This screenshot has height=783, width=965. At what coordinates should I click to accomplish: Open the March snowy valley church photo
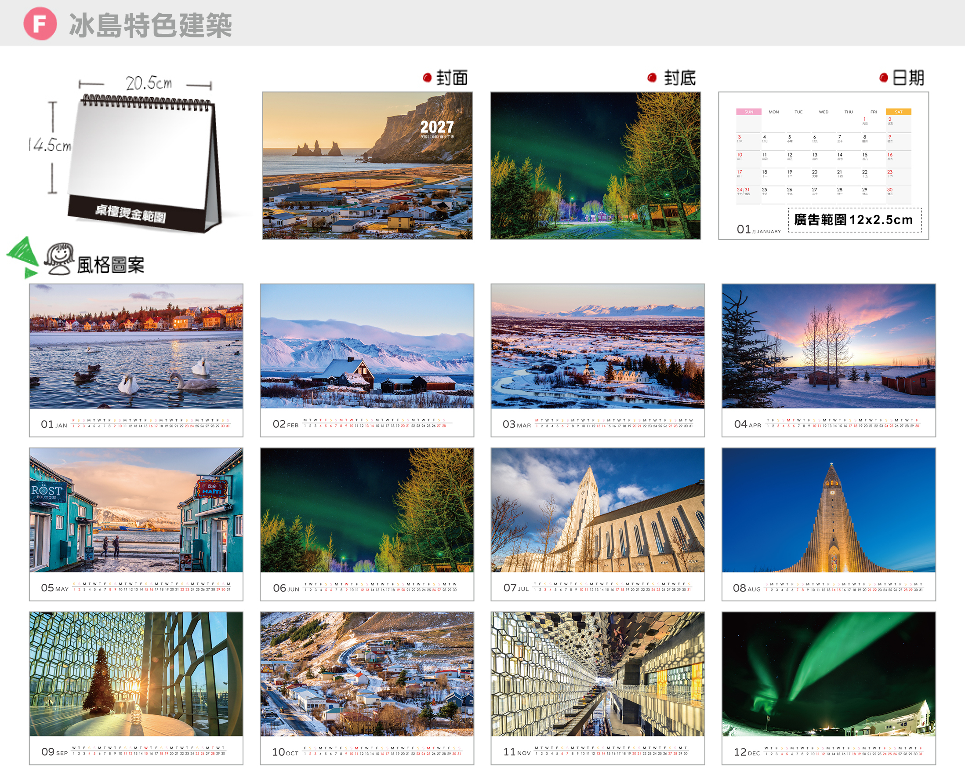598,346
